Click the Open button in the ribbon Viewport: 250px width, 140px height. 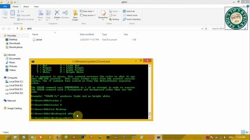coord(114,11)
